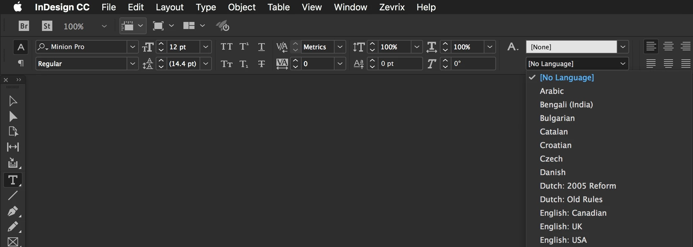Switch to Paragraph Formatting Controls icon
The image size is (693, 247).
(21, 64)
